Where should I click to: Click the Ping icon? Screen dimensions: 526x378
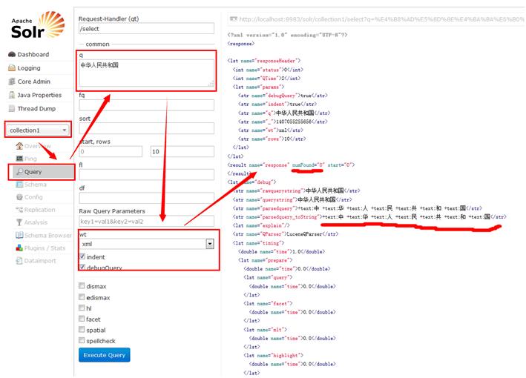[x=19, y=159]
